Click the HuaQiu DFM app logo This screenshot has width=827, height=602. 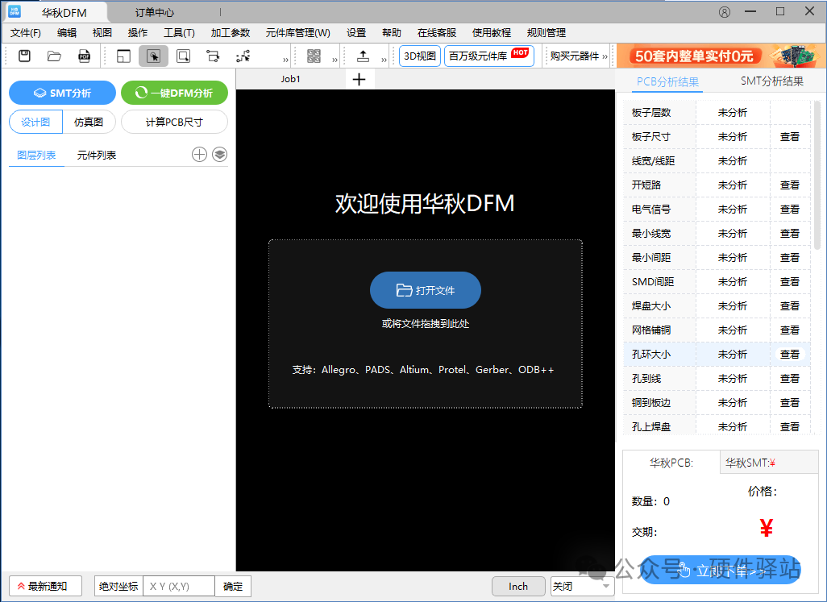pos(15,11)
